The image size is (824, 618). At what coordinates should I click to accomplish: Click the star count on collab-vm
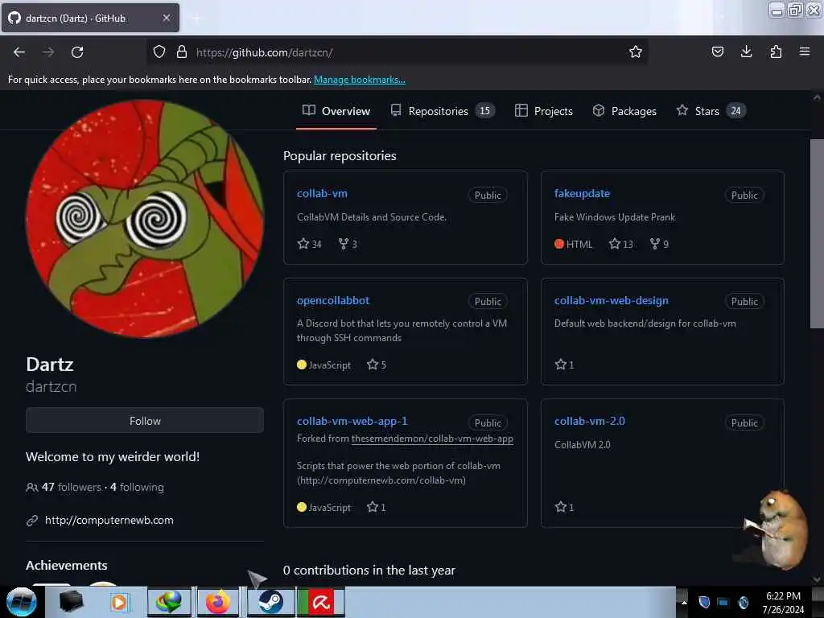pyautogui.click(x=309, y=244)
